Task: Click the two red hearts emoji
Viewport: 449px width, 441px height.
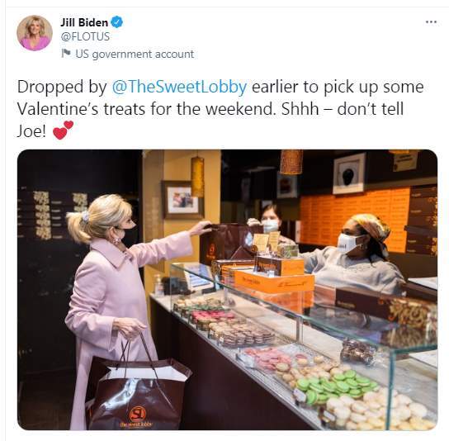Action: 63,130
